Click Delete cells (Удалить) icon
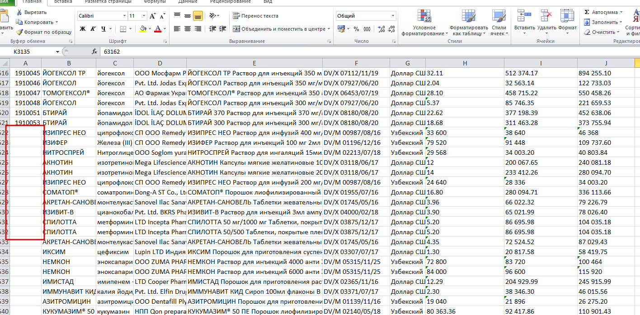Viewport: 640px width, 315px height. click(547, 16)
